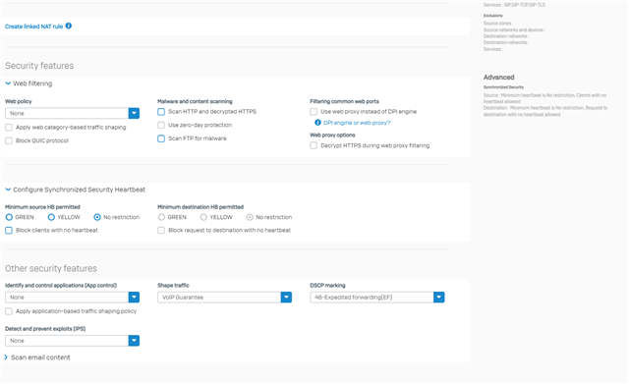Click info icon beside Create linked NAT rule

tap(69, 27)
